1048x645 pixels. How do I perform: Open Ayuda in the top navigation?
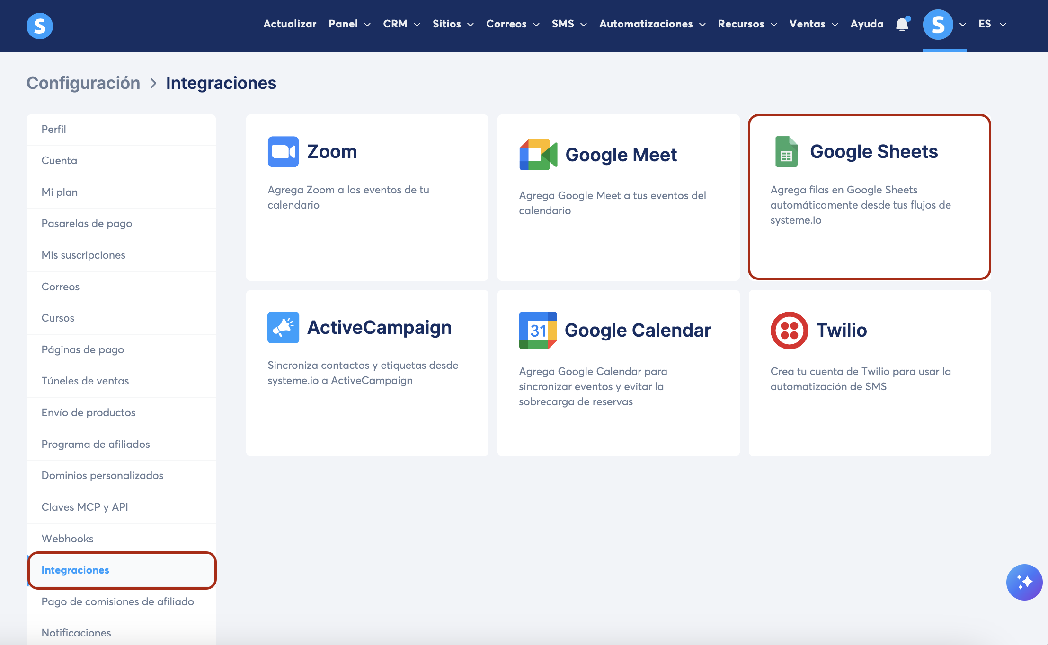tap(867, 24)
